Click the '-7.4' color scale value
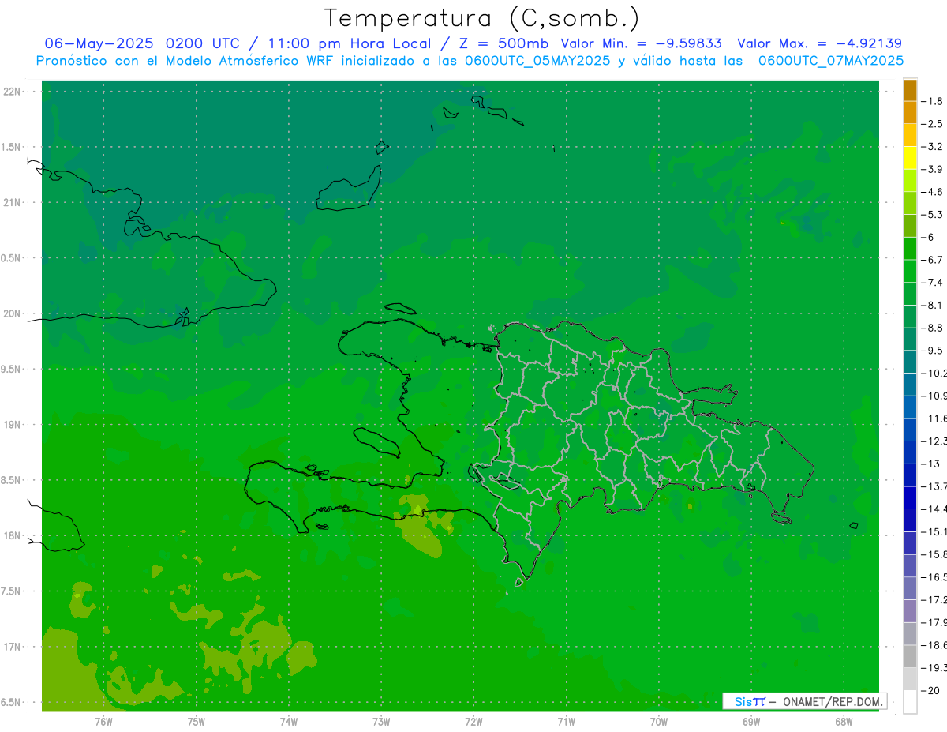The width and height of the screenshot is (947, 732). (x=932, y=283)
